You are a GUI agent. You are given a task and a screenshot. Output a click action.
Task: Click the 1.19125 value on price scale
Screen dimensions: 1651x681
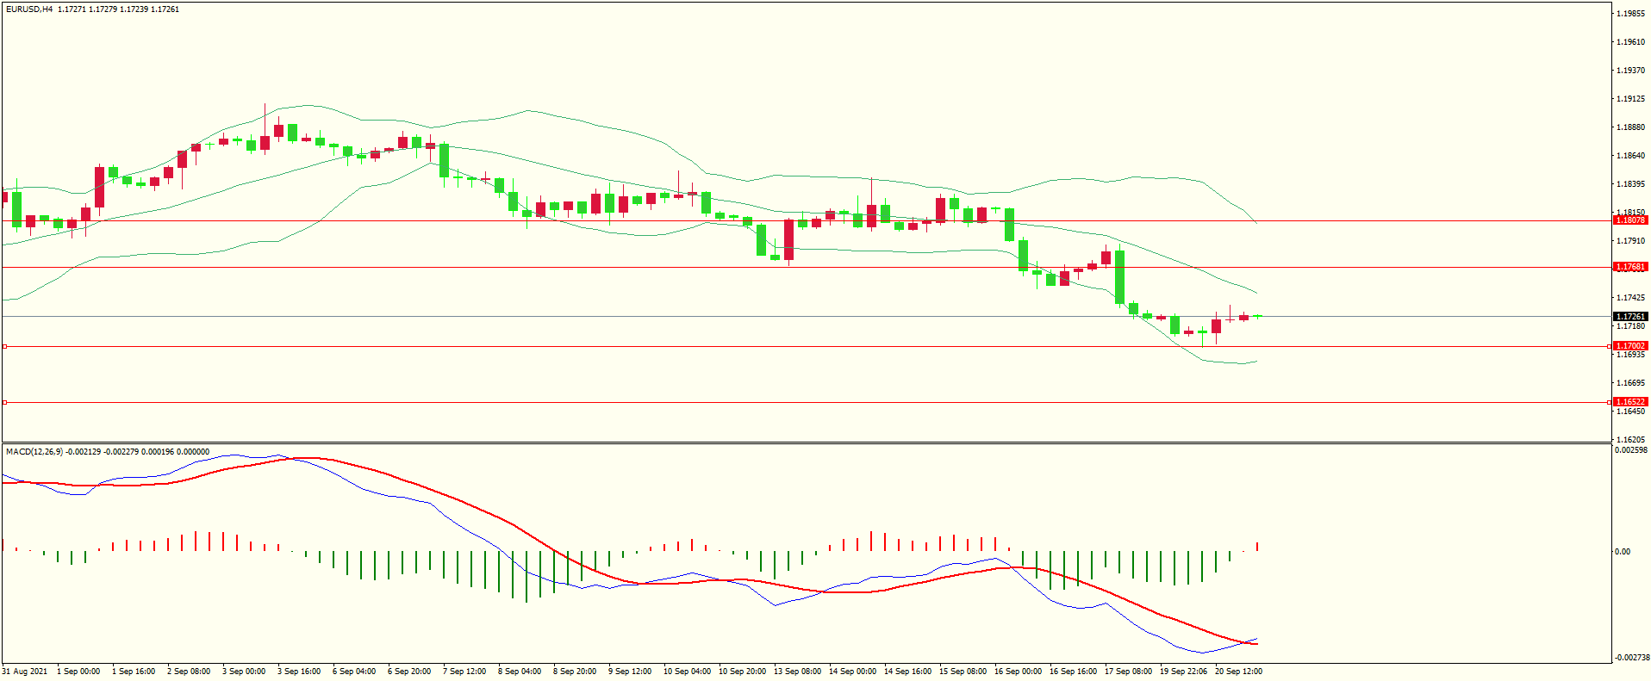(x=1631, y=99)
